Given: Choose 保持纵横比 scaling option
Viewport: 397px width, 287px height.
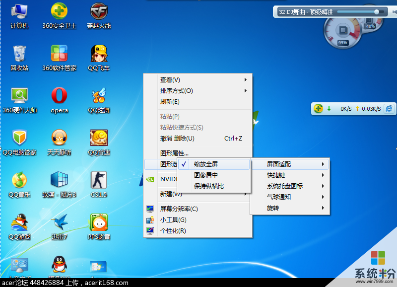Looking at the screenshot, I should 213,186.
